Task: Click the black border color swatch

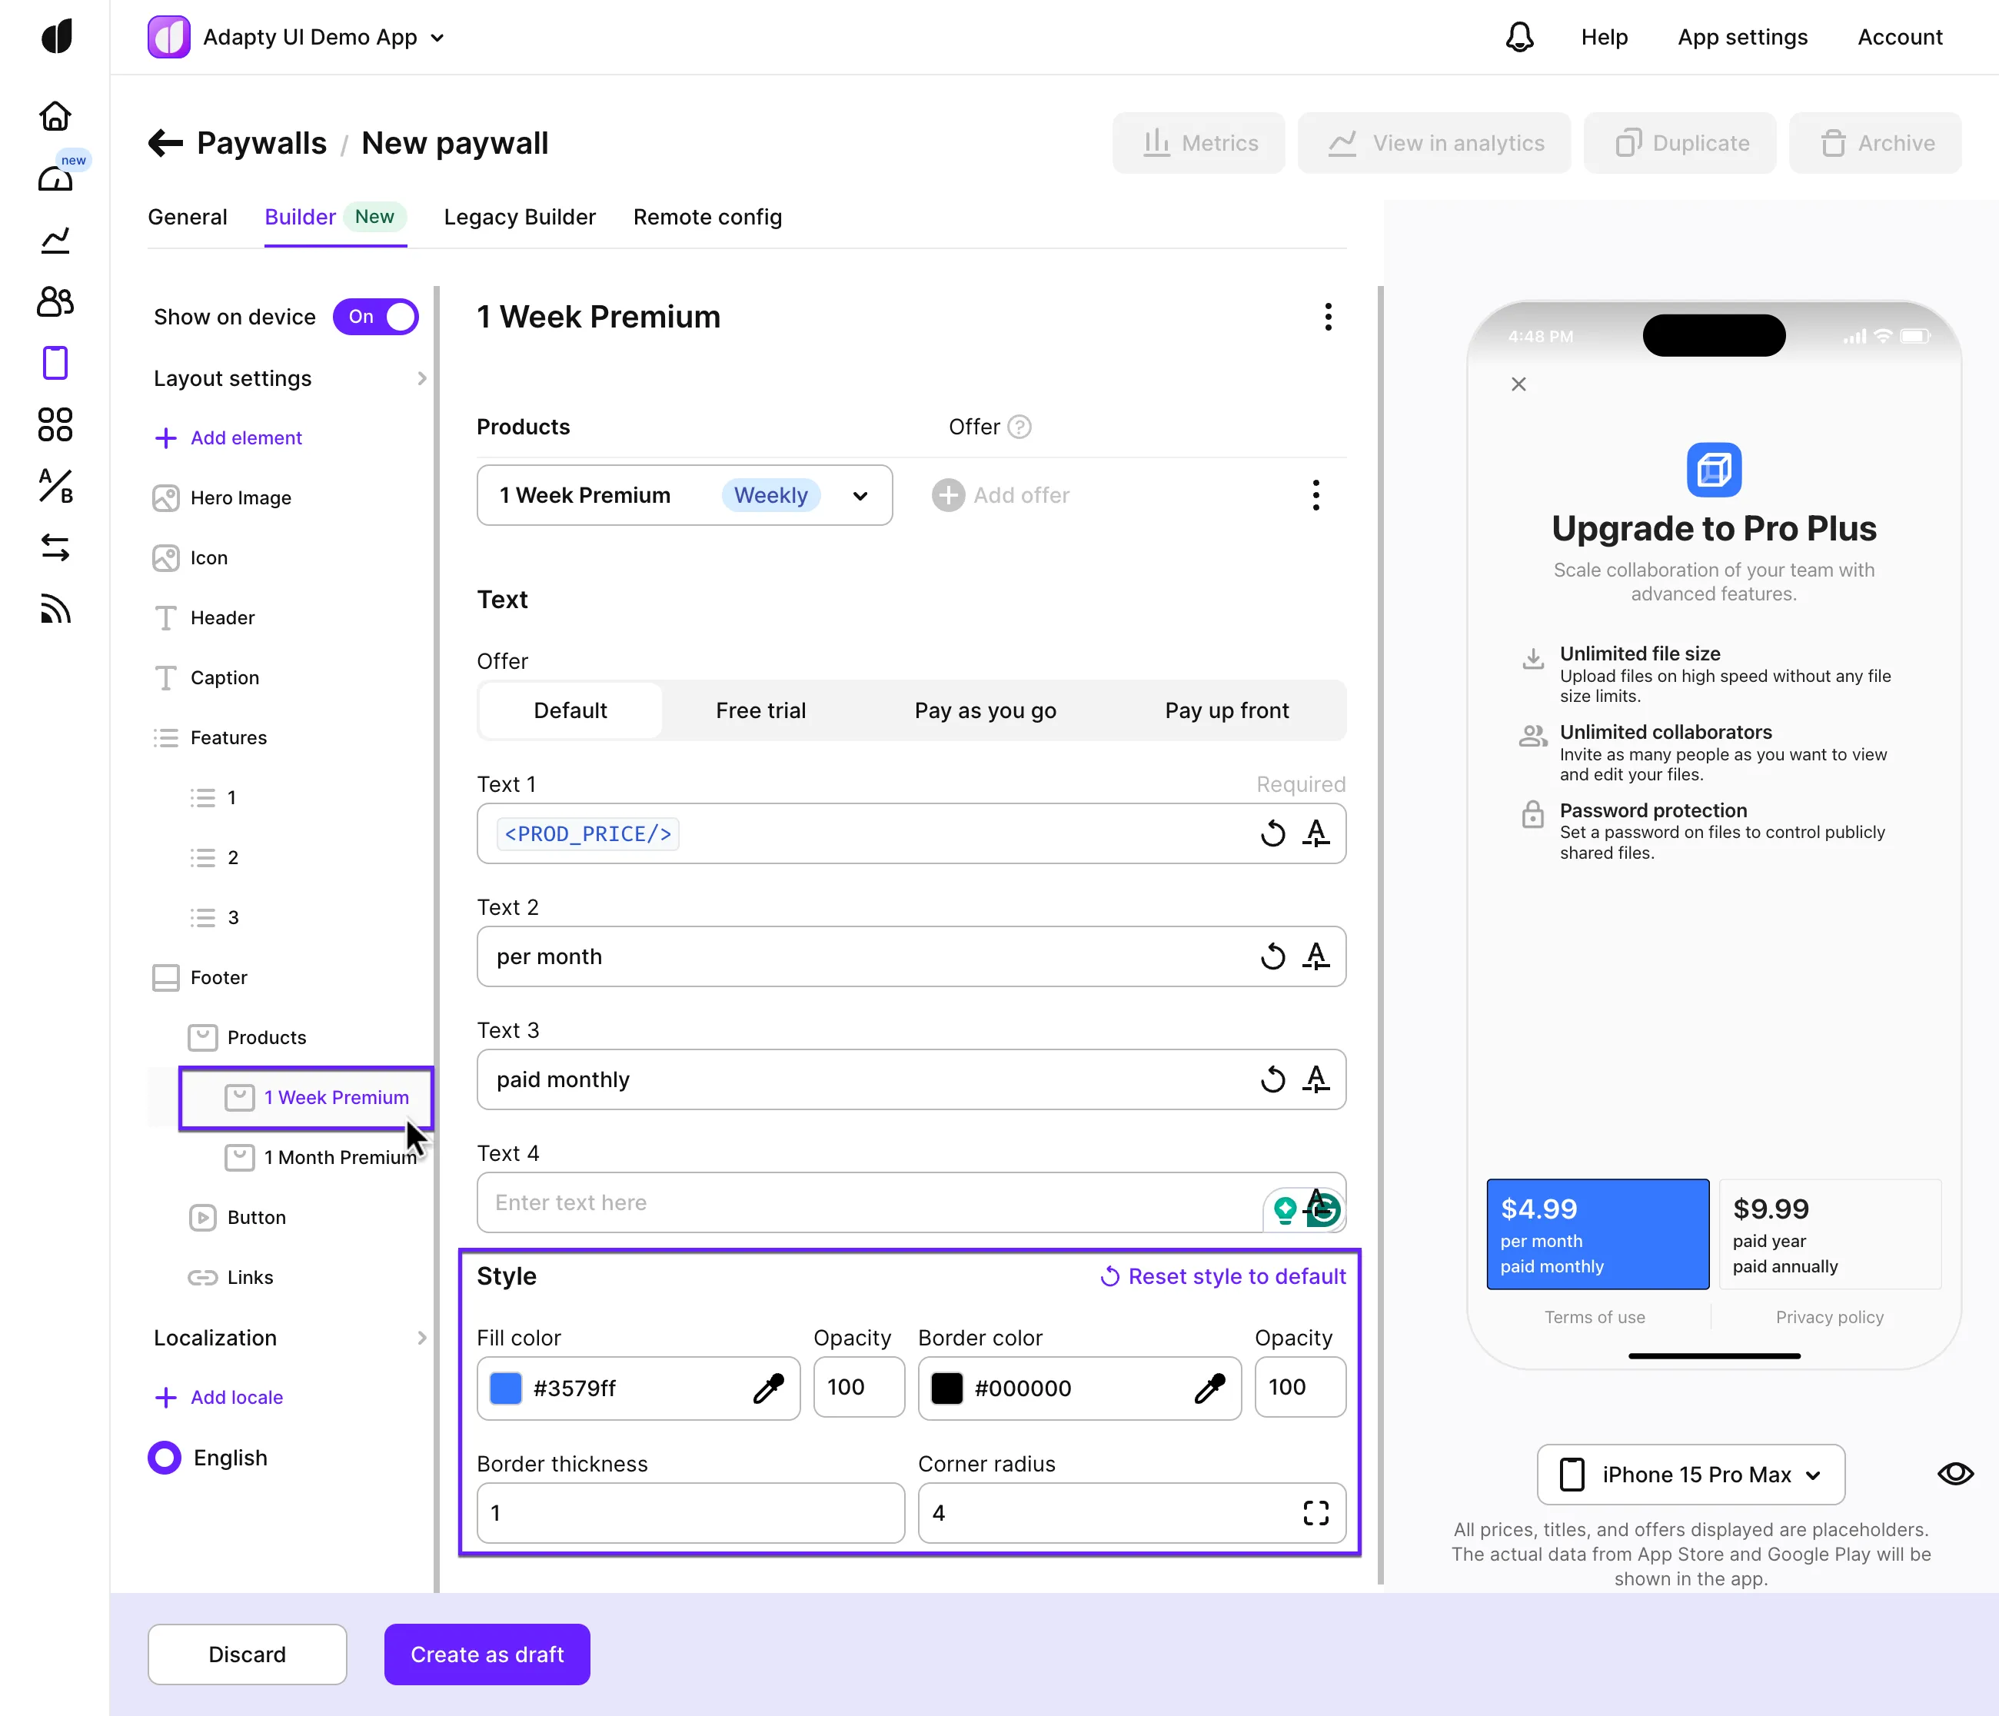Action: tap(946, 1388)
